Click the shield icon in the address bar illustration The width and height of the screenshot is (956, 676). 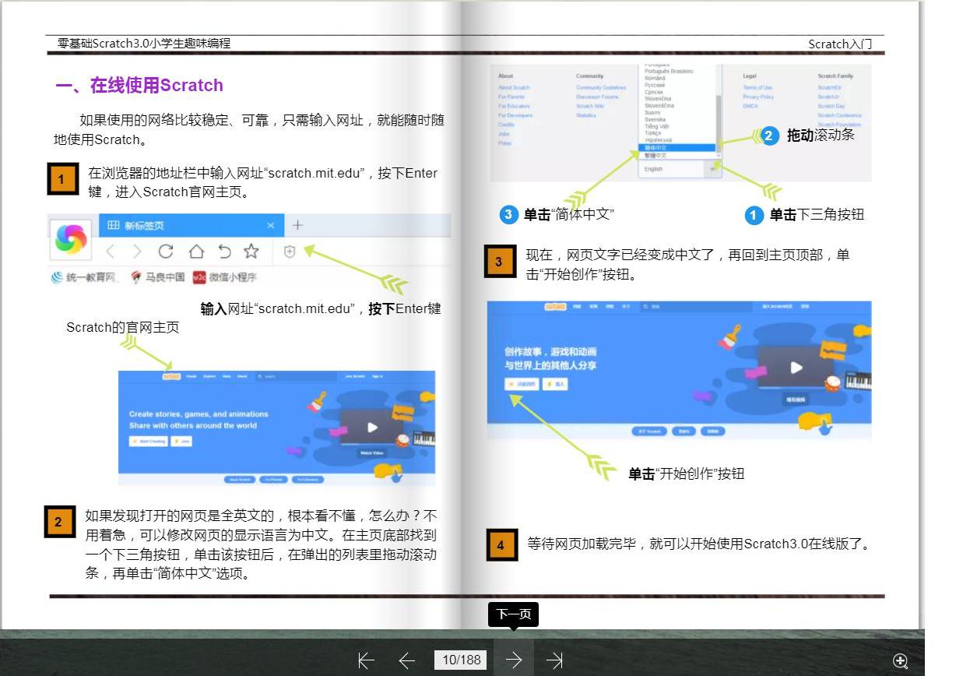tap(290, 252)
